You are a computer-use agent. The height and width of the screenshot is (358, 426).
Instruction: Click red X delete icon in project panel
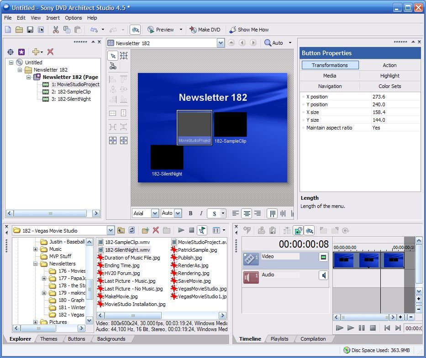pyautogui.click(x=50, y=52)
